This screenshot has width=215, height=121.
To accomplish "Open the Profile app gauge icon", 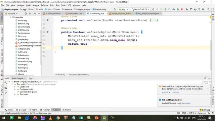I will (174, 9).
